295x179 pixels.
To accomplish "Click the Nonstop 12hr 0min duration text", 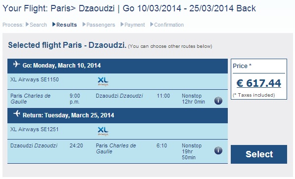I will click(193, 99).
